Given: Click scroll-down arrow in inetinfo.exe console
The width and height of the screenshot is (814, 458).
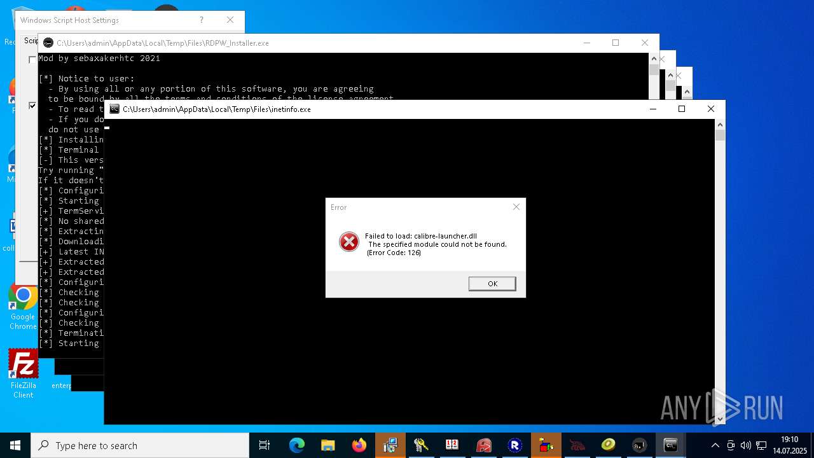Looking at the screenshot, I should pos(720,419).
